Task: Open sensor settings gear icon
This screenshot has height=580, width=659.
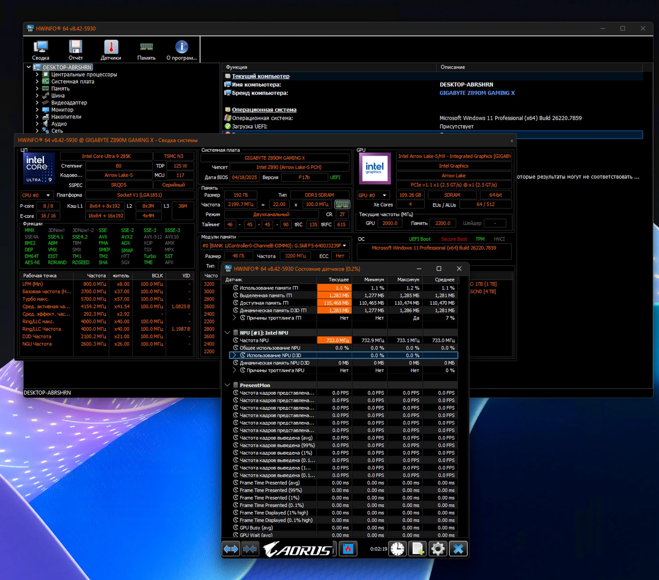Action: 438,549
